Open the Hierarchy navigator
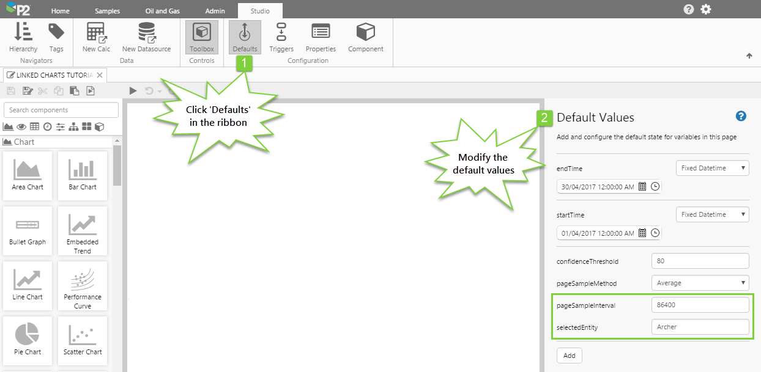The width and height of the screenshot is (761, 372). (x=23, y=37)
